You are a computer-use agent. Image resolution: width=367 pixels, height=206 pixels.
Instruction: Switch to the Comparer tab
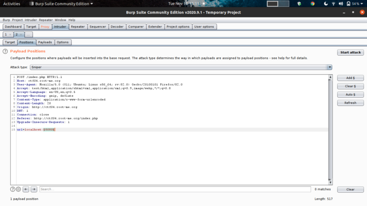point(136,27)
